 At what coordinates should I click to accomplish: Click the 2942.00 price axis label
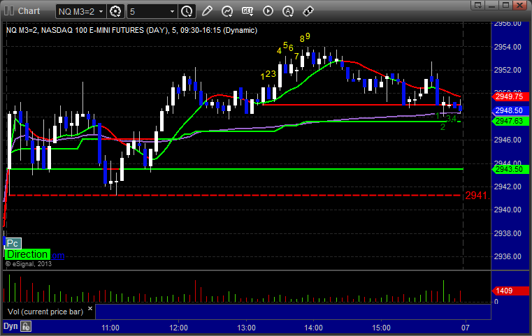pos(508,187)
